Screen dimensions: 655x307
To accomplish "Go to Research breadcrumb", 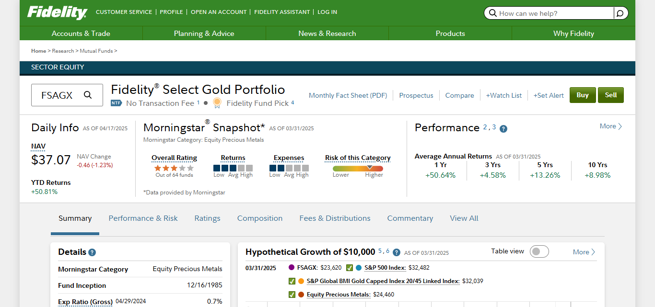I will [63, 51].
